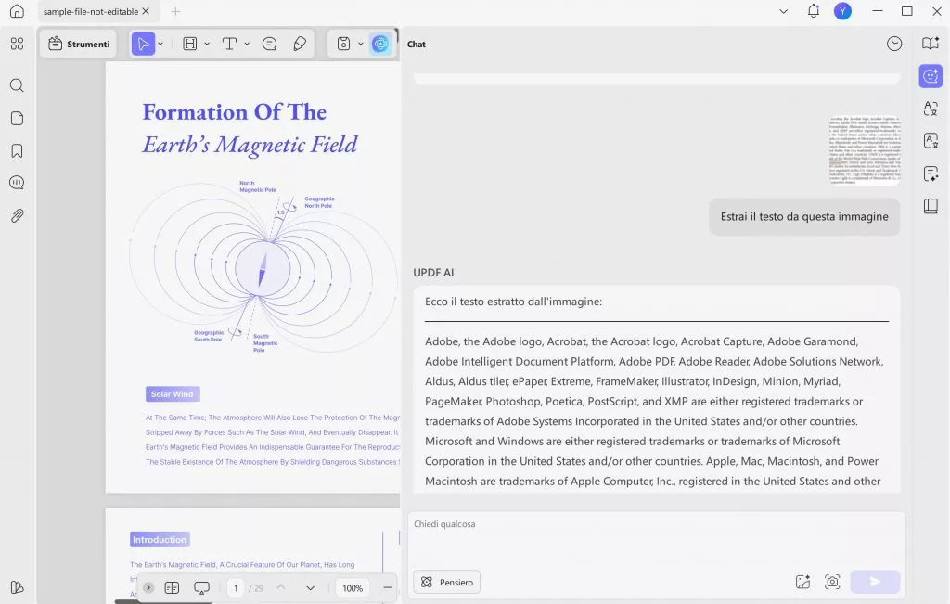
Task: Select the highlight text tool
Action: point(190,44)
